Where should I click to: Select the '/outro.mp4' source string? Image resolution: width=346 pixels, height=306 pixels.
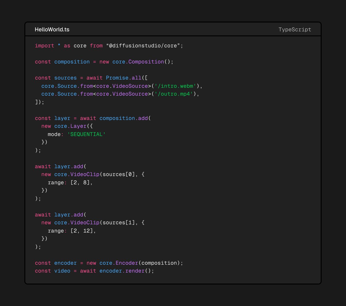(173, 94)
